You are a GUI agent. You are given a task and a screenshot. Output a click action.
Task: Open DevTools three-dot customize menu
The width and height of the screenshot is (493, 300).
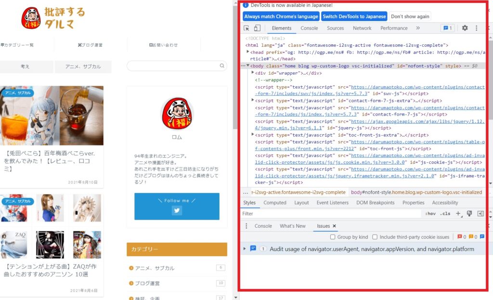(476, 28)
